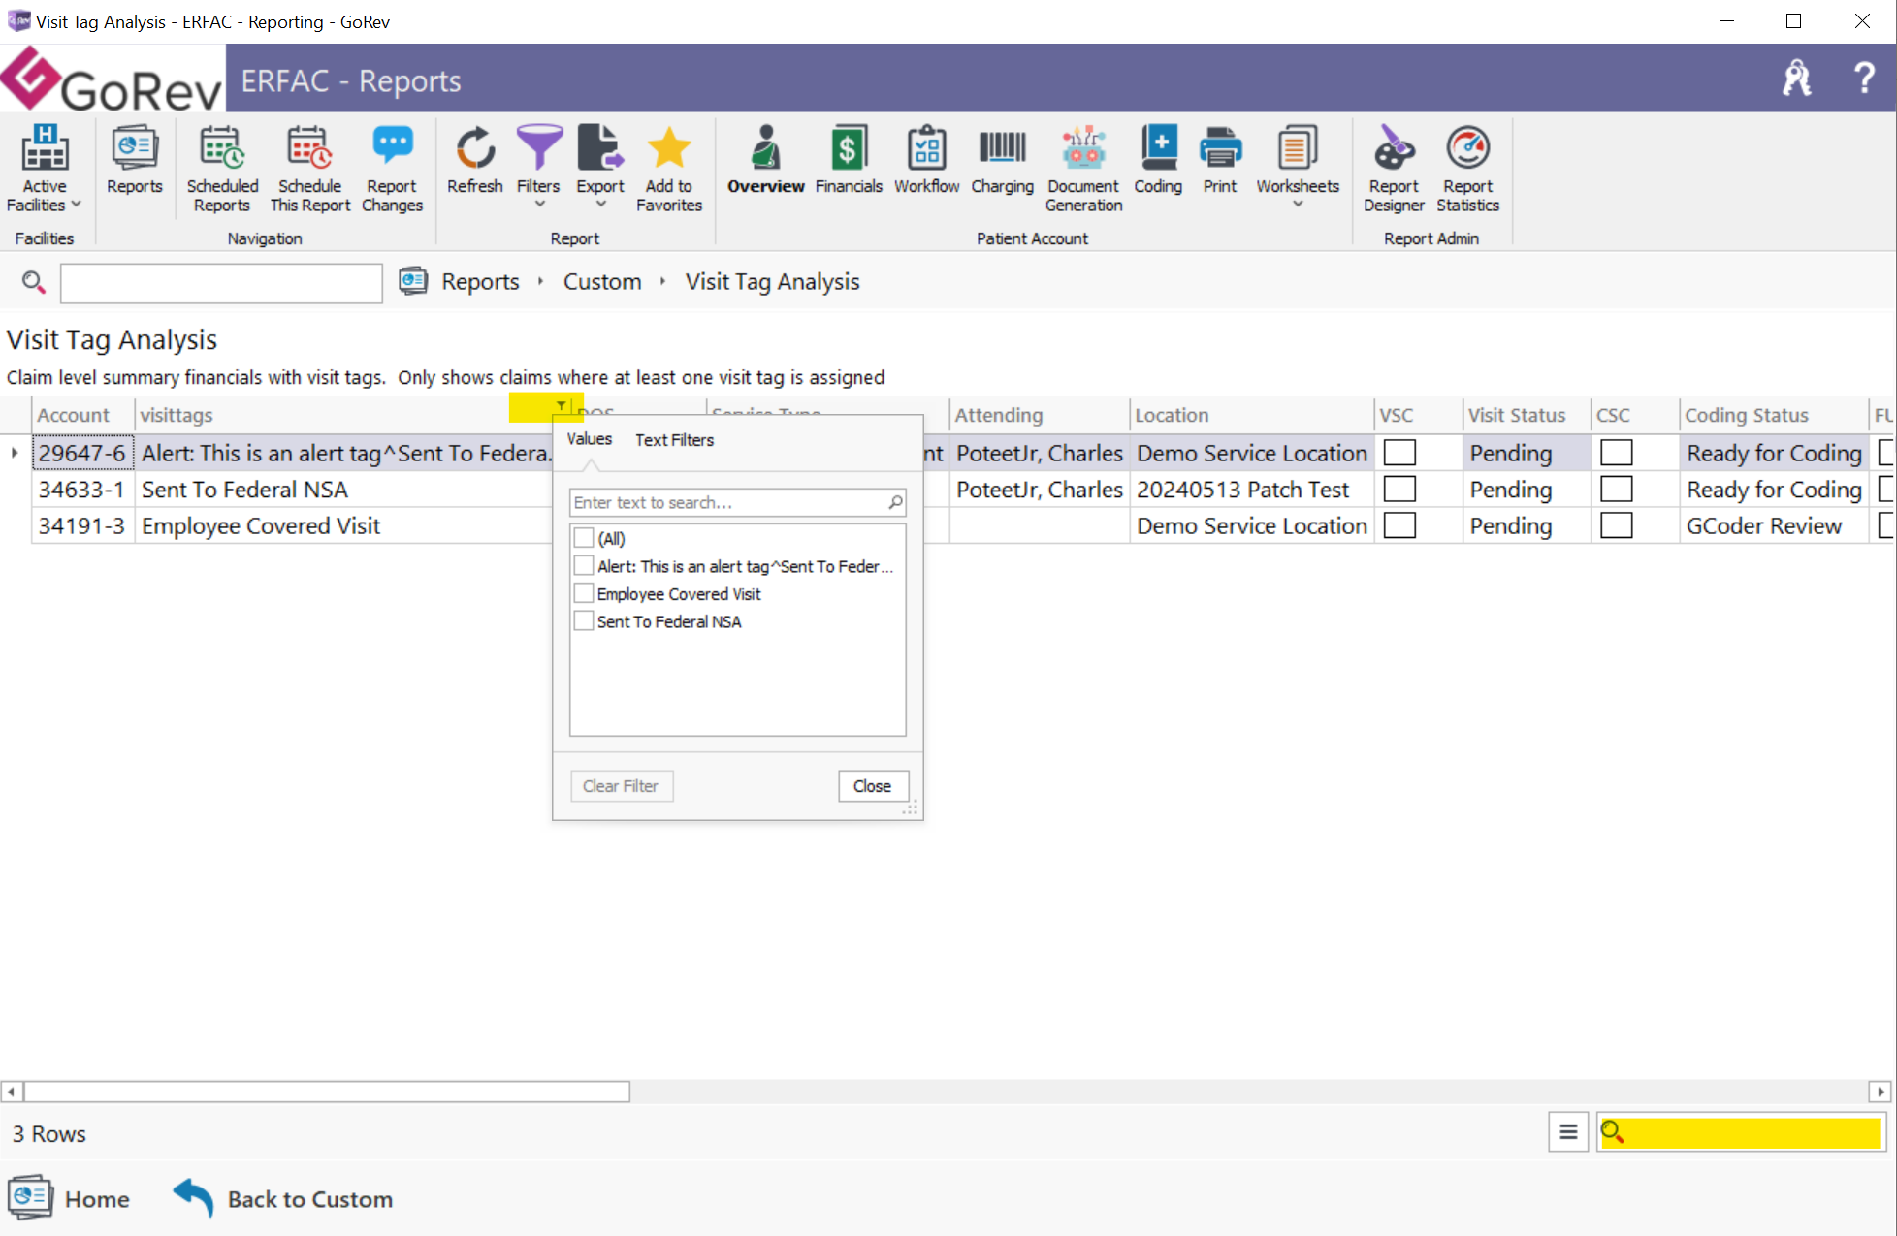Open patient account Overview
The image size is (1897, 1236).
[x=766, y=161]
